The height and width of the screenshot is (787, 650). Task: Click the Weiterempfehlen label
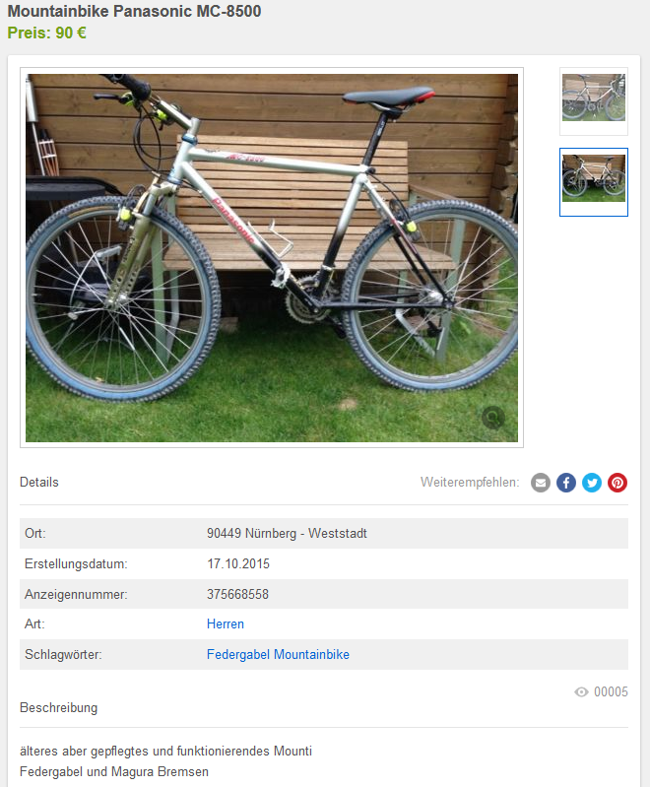(x=470, y=483)
